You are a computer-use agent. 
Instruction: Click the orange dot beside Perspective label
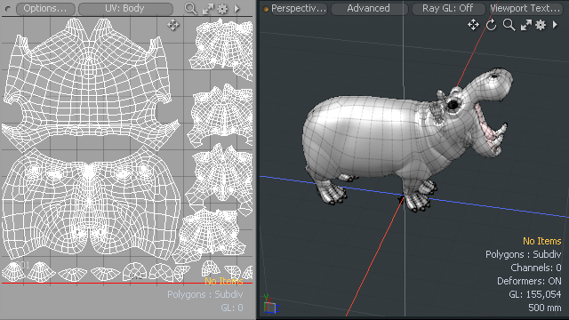coord(266,9)
